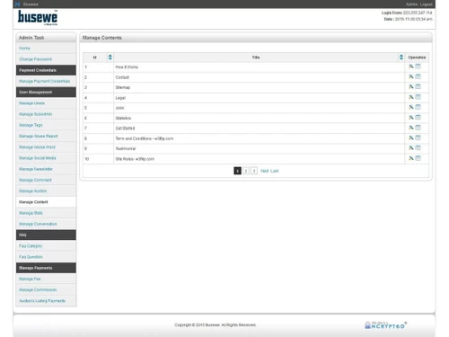View the Testimonial content entry
The height and width of the screenshot is (337, 449).
coord(418,148)
